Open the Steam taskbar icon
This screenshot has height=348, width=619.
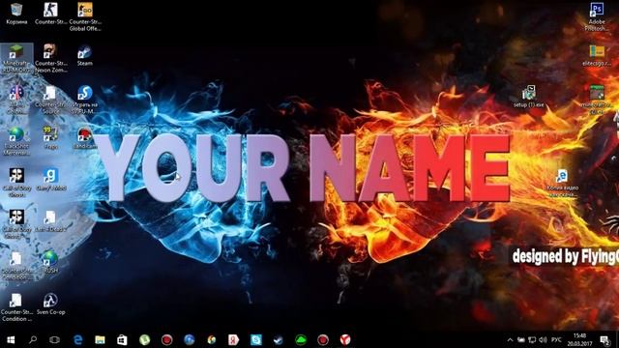279,339
